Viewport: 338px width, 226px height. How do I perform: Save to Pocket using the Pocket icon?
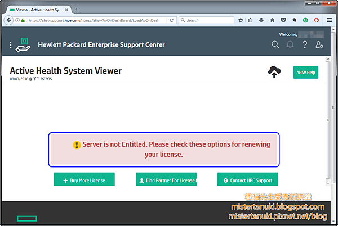(x=283, y=20)
